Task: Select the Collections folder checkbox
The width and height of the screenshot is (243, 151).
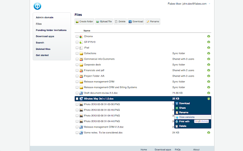Action: [77, 54]
